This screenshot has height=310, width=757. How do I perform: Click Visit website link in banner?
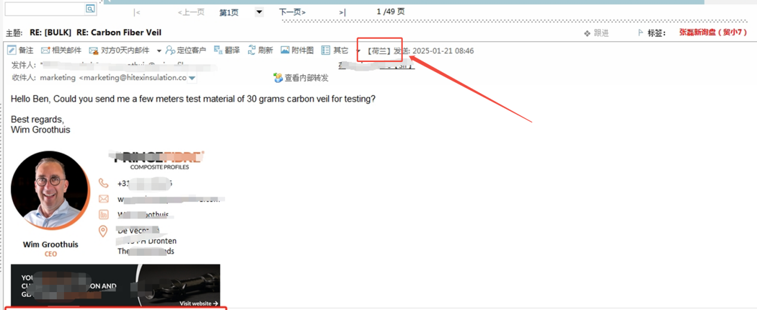[x=199, y=303]
